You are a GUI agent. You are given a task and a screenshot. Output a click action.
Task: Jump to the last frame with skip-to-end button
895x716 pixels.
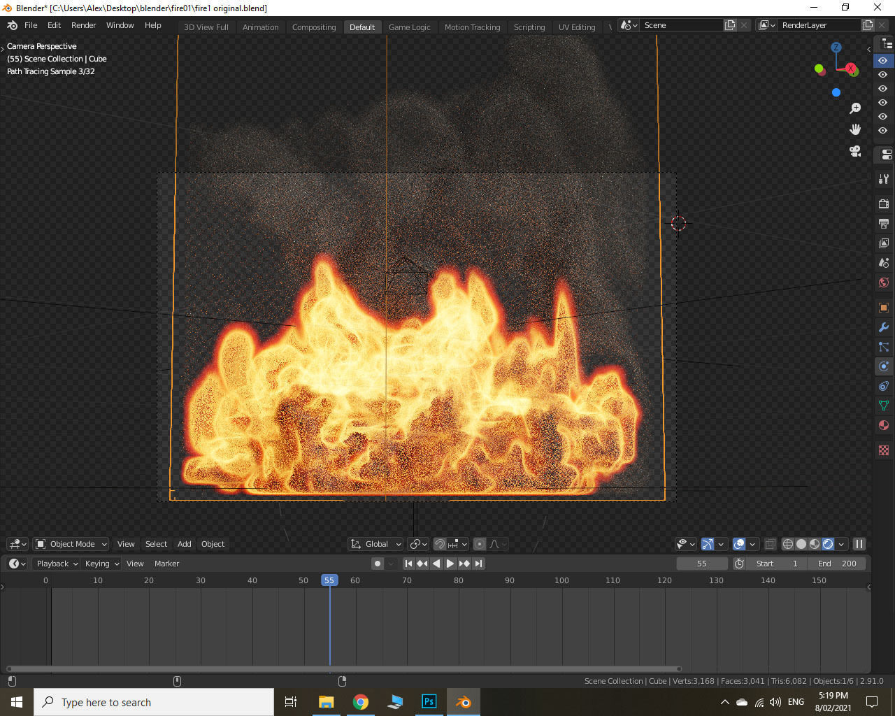click(x=479, y=564)
